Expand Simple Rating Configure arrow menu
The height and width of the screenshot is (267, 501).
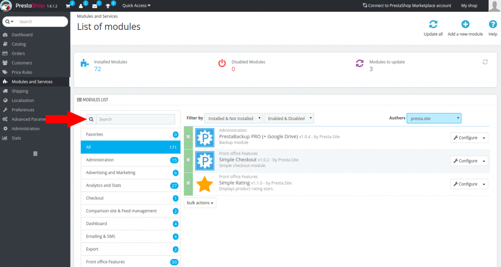[484, 184]
